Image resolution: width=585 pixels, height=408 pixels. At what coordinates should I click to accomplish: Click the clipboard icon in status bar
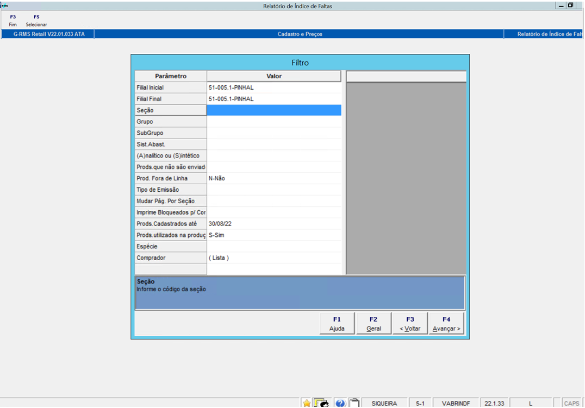coord(354,403)
